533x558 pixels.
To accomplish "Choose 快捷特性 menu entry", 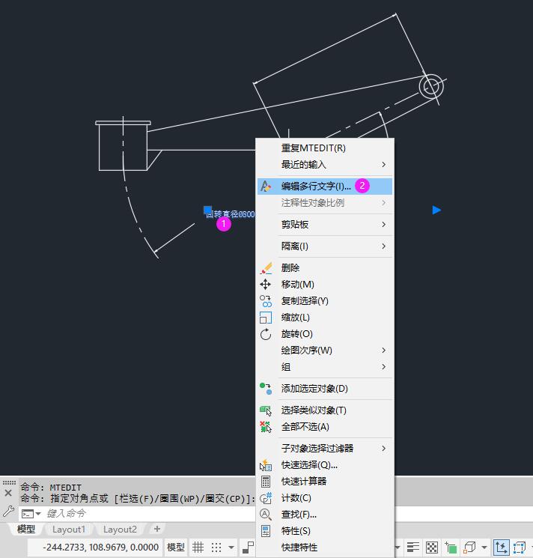I will [x=325, y=548].
